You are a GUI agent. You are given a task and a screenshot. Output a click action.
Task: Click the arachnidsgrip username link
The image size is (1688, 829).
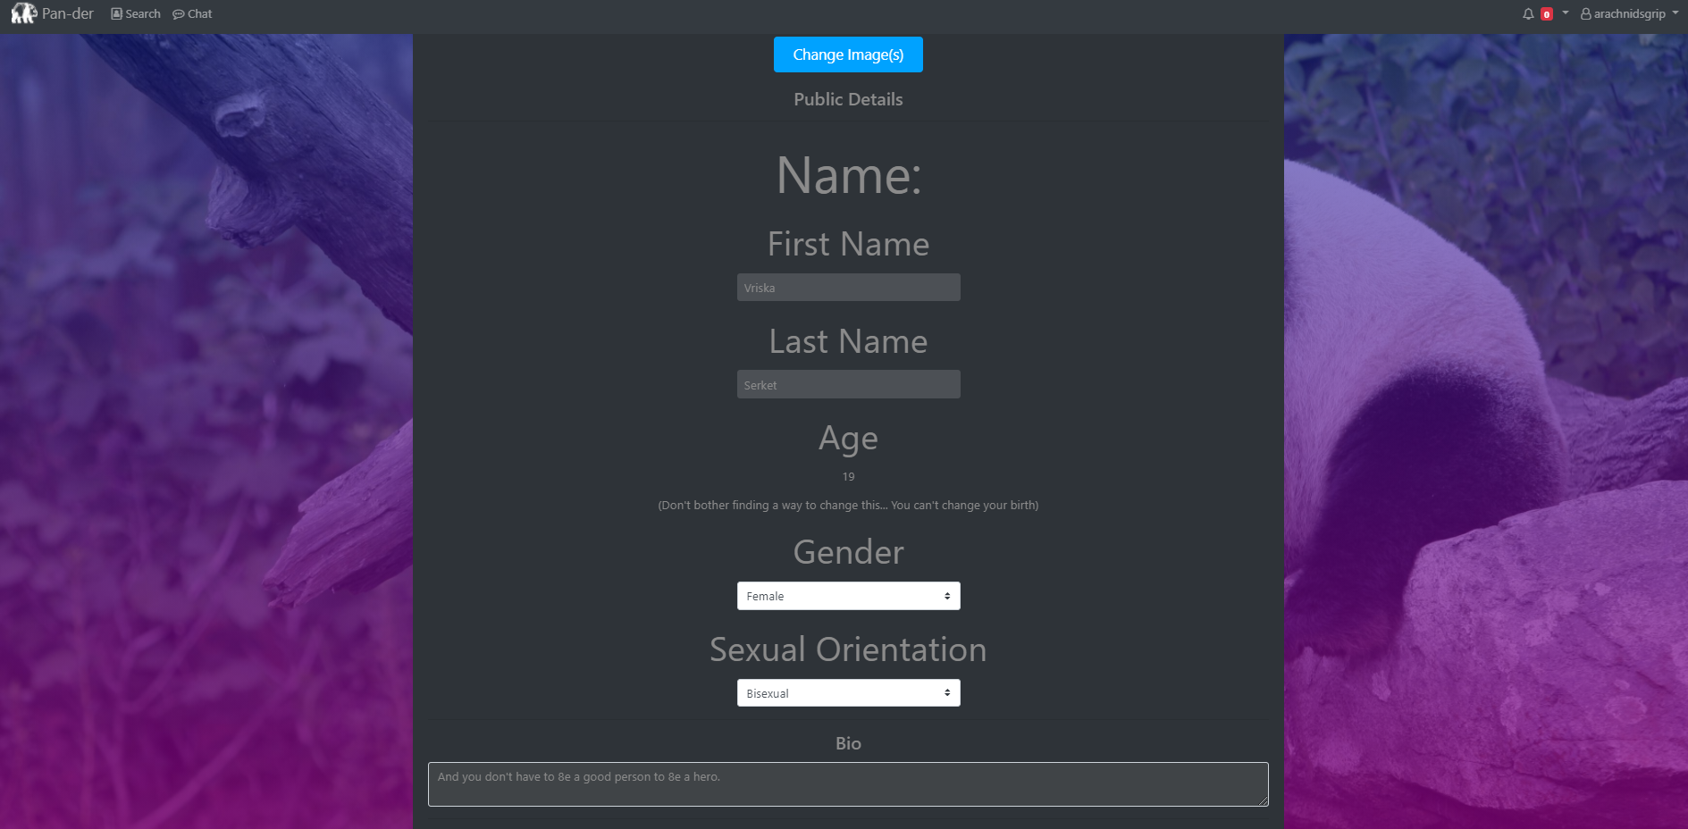point(1629,13)
